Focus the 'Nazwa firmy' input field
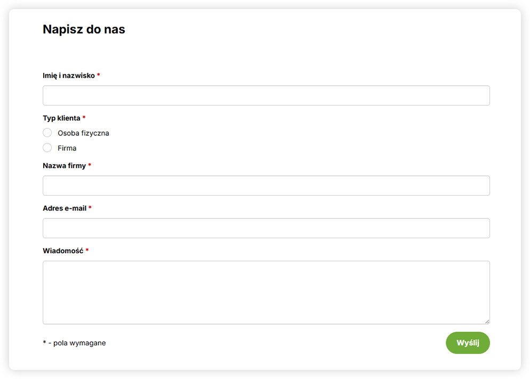The height and width of the screenshot is (379, 530). pos(266,186)
